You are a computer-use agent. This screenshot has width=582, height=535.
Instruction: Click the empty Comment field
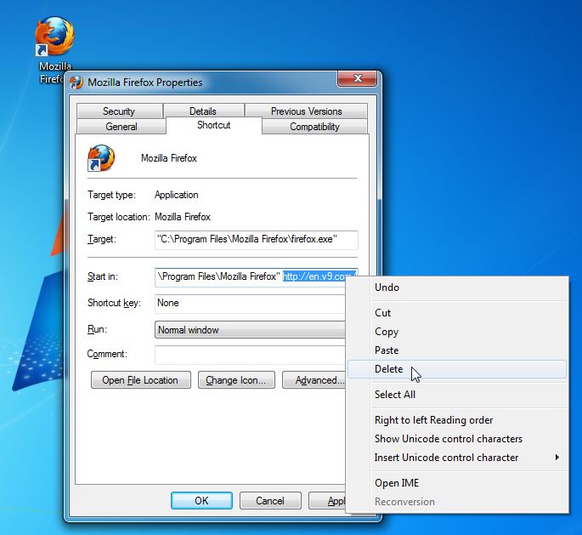(x=250, y=355)
